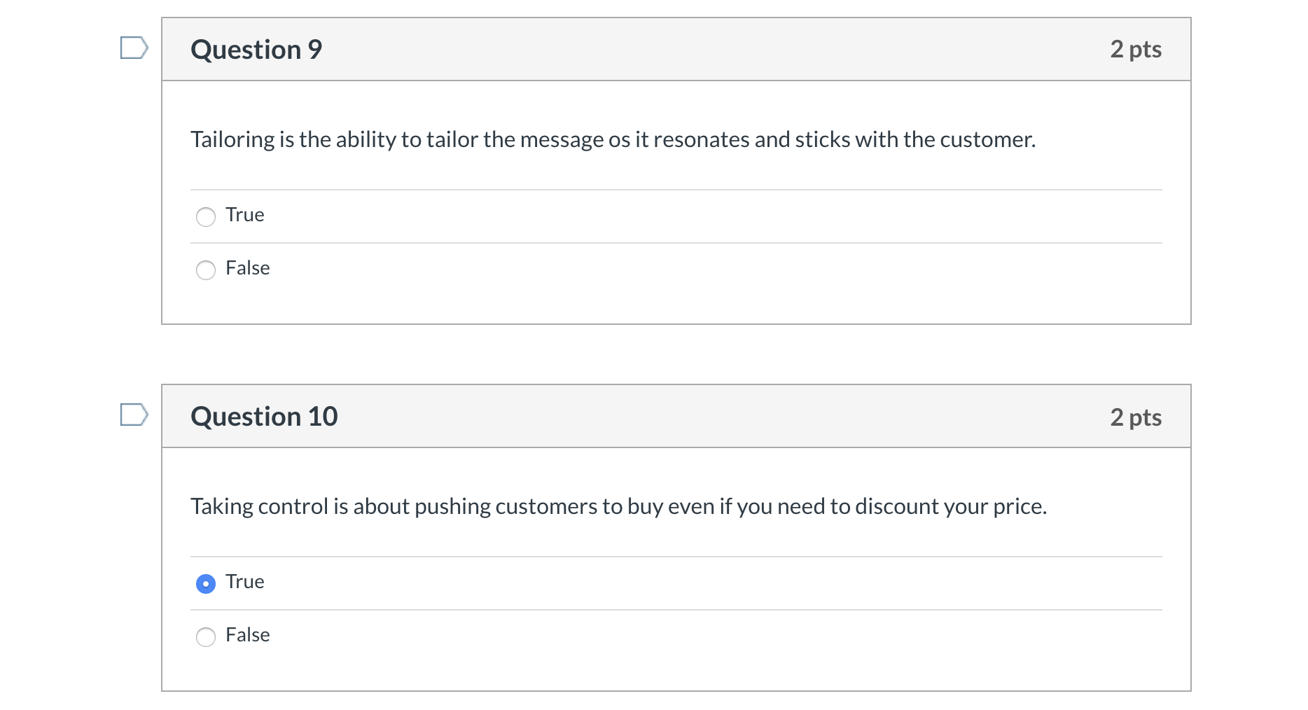Flag Question 10 for review

(134, 415)
